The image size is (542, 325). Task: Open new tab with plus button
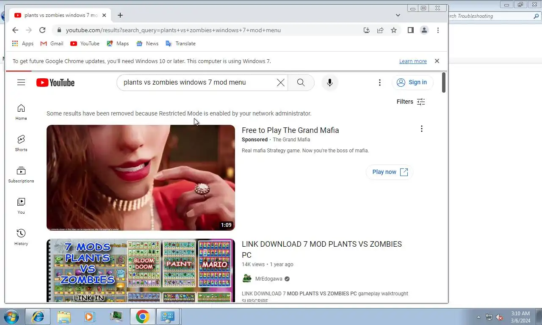[x=120, y=15]
